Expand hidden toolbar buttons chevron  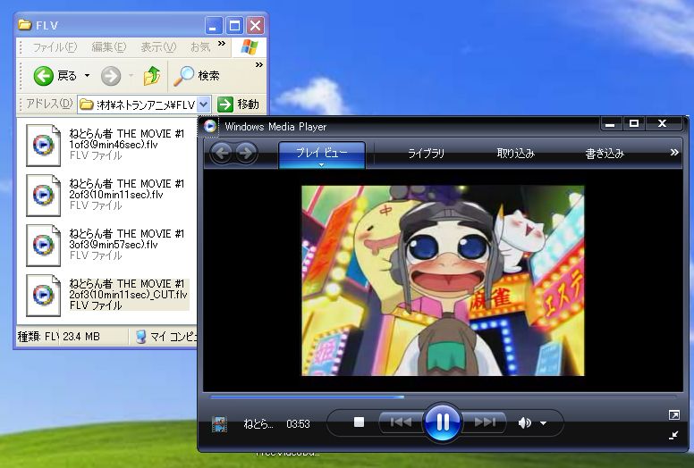click(x=259, y=65)
